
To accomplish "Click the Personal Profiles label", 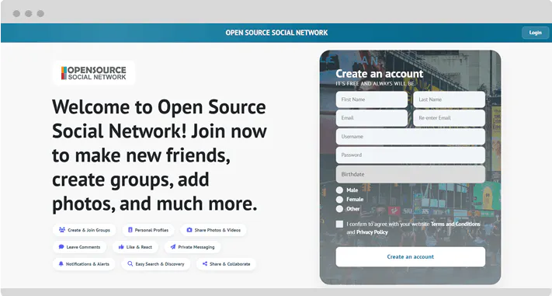I will tap(151, 230).
